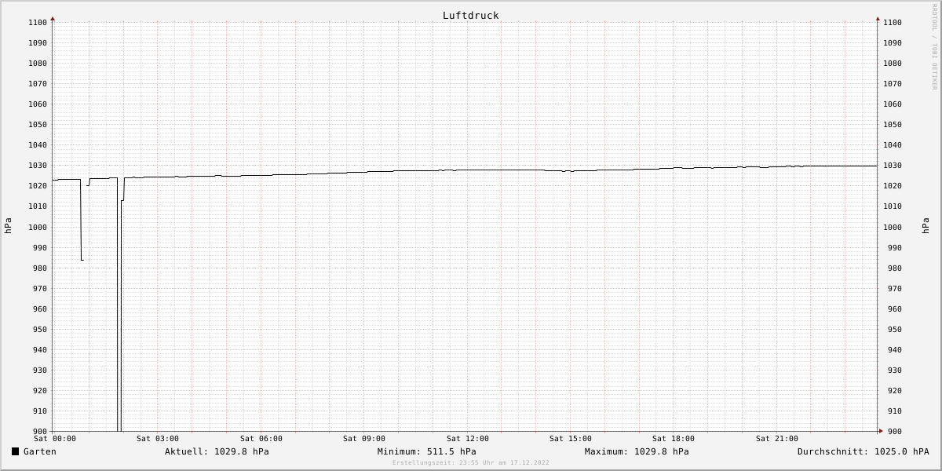942x471 pixels.
Task: Click the 'hPa' unit label on right axis
Action: [926, 226]
